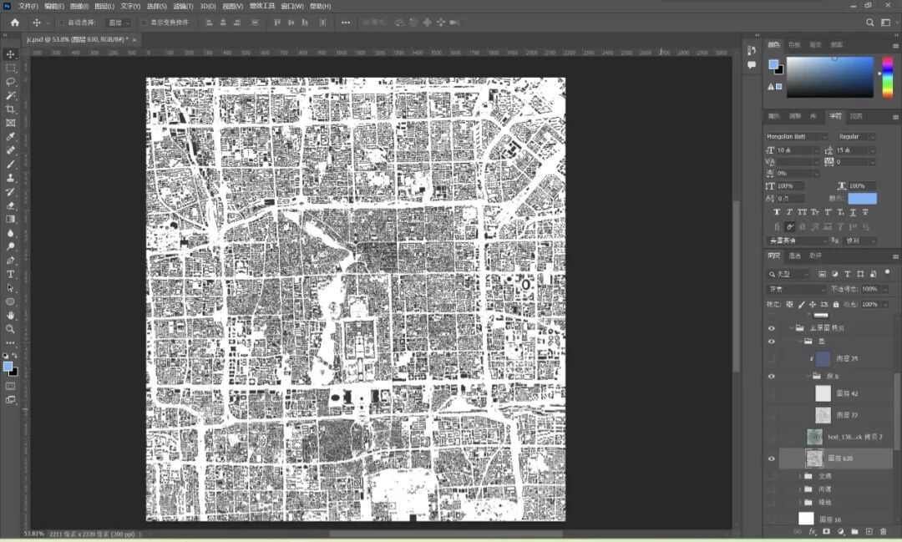Viewport: 902px width, 542px height.
Task: Open the layer style fx menu
Action: pyautogui.click(x=813, y=532)
